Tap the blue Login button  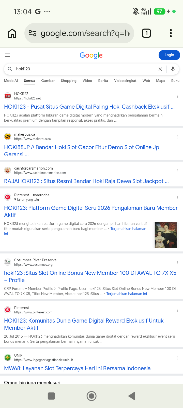point(169,55)
